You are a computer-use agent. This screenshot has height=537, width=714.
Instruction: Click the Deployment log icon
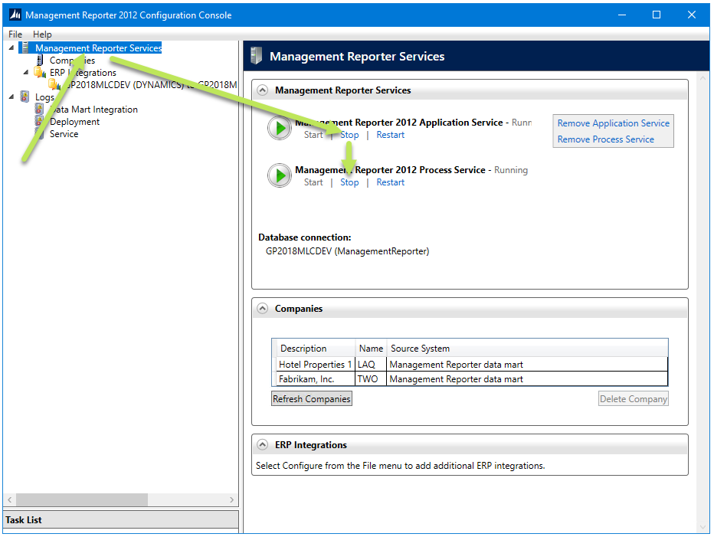tap(39, 122)
